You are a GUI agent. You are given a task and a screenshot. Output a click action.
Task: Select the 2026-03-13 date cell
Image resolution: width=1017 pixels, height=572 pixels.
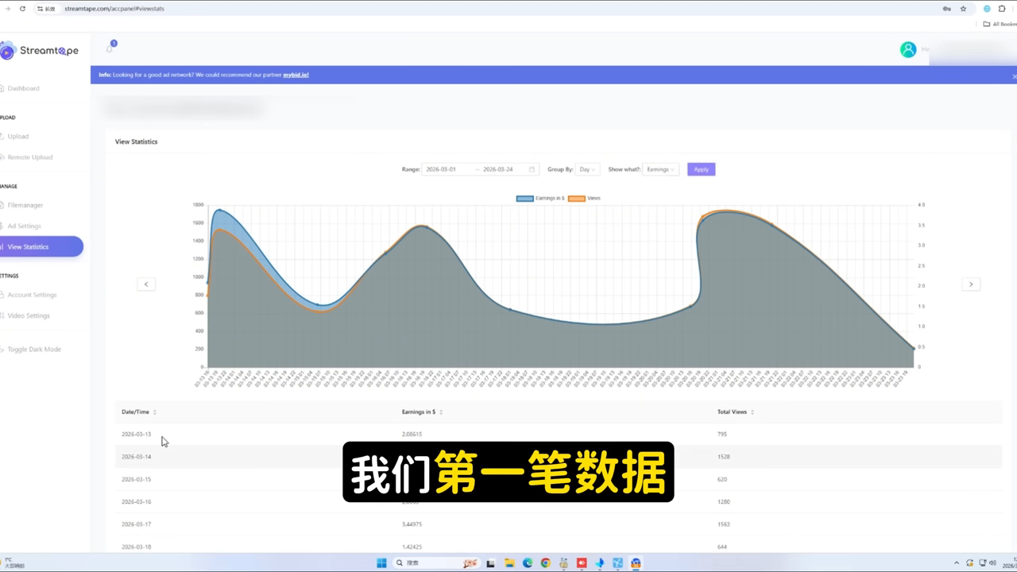(136, 434)
